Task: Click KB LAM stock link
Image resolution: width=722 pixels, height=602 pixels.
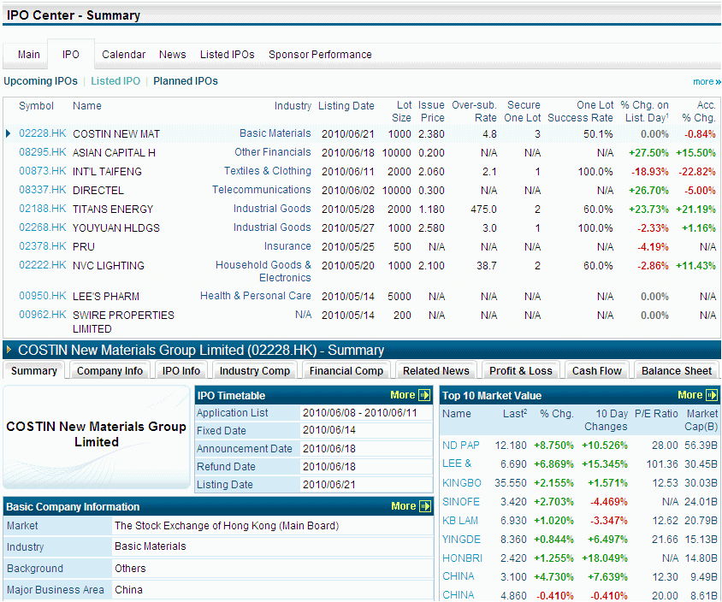Action: (x=460, y=521)
